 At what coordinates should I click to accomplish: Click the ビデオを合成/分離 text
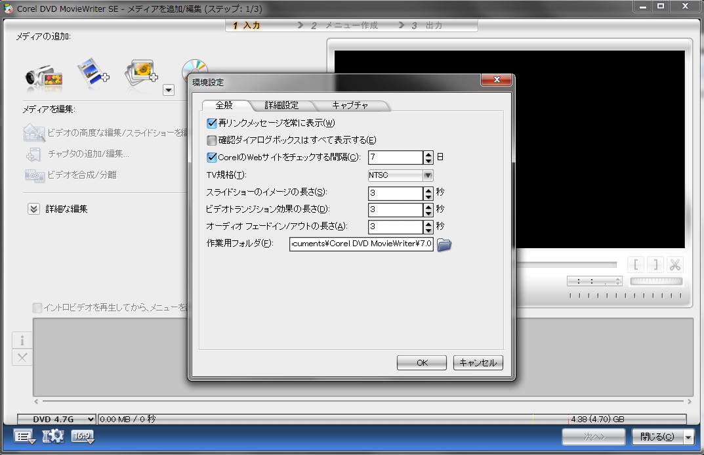coord(82,175)
